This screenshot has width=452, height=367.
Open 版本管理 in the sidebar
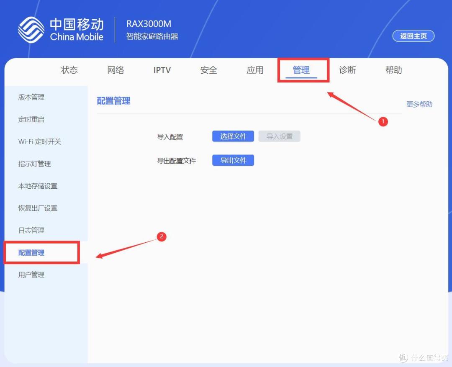coord(31,97)
